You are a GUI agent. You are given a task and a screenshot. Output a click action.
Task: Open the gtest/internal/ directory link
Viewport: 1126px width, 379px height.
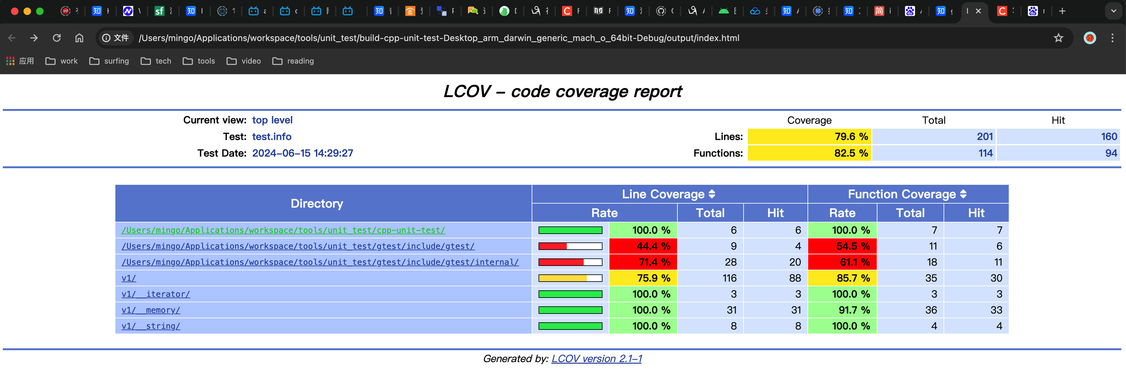pyautogui.click(x=320, y=262)
